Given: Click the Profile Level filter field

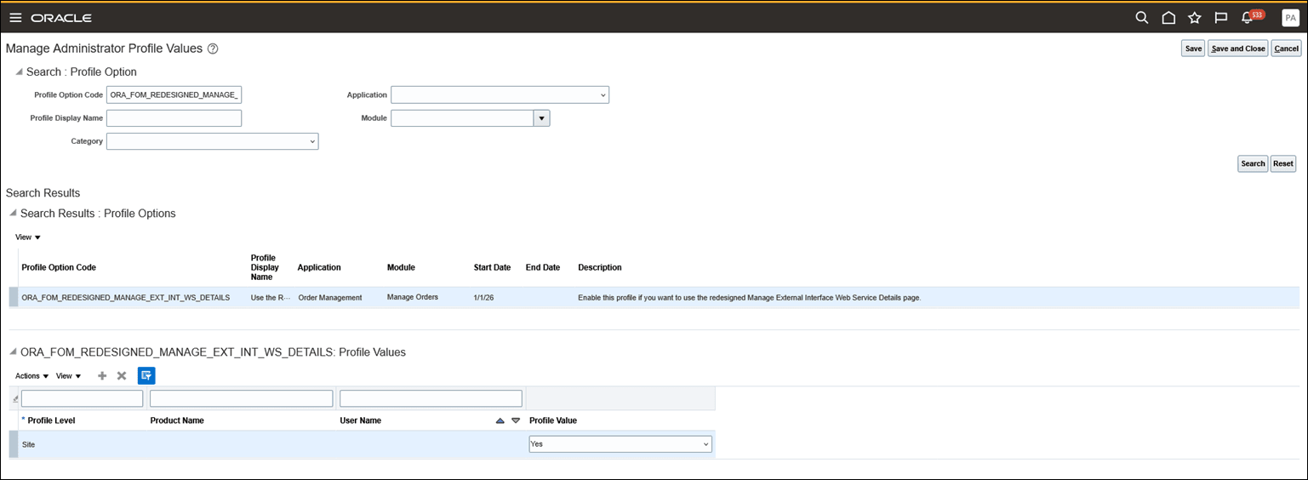Looking at the screenshot, I should (83, 398).
